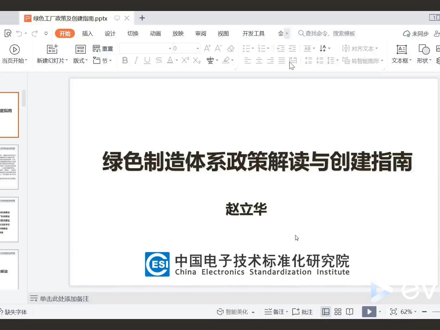Image resolution: width=440 pixels, height=330 pixels.
Task: Click the 对齐文本 button
Action: 360,49
